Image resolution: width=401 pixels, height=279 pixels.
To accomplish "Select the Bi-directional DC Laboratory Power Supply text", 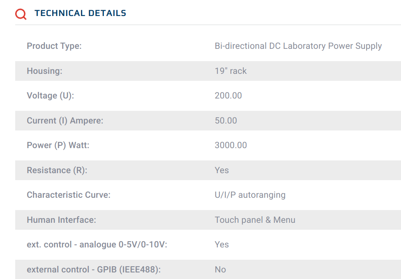I will pyautogui.click(x=298, y=46).
